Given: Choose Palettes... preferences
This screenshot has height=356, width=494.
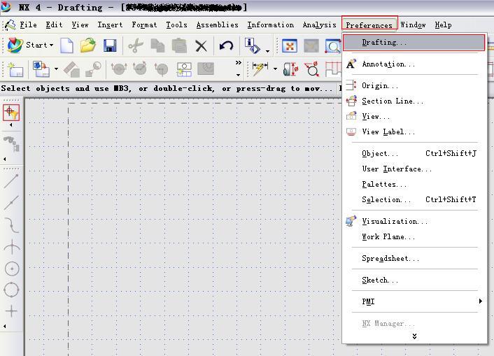Looking at the screenshot, I should pos(415,185).
